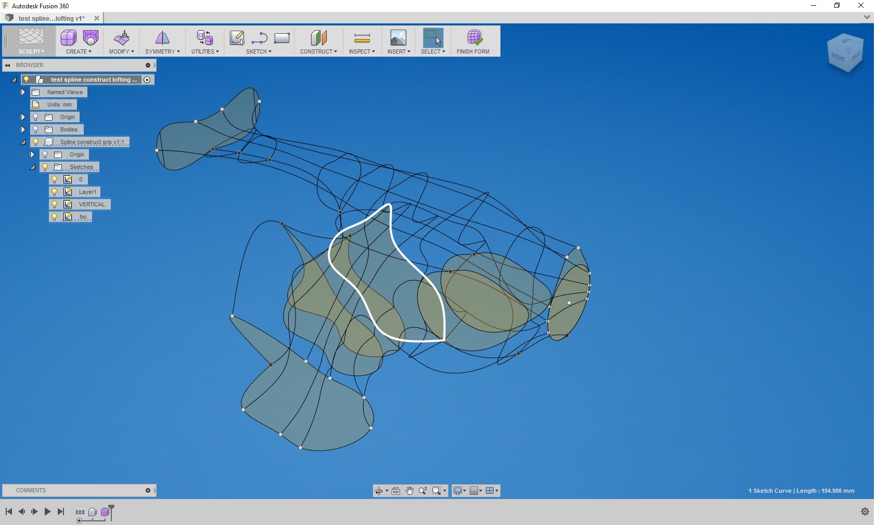Close the test spline lofting tab

pyautogui.click(x=97, y=18)
